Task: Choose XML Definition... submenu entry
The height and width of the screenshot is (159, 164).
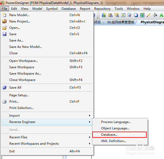Action: pos(120,141)
